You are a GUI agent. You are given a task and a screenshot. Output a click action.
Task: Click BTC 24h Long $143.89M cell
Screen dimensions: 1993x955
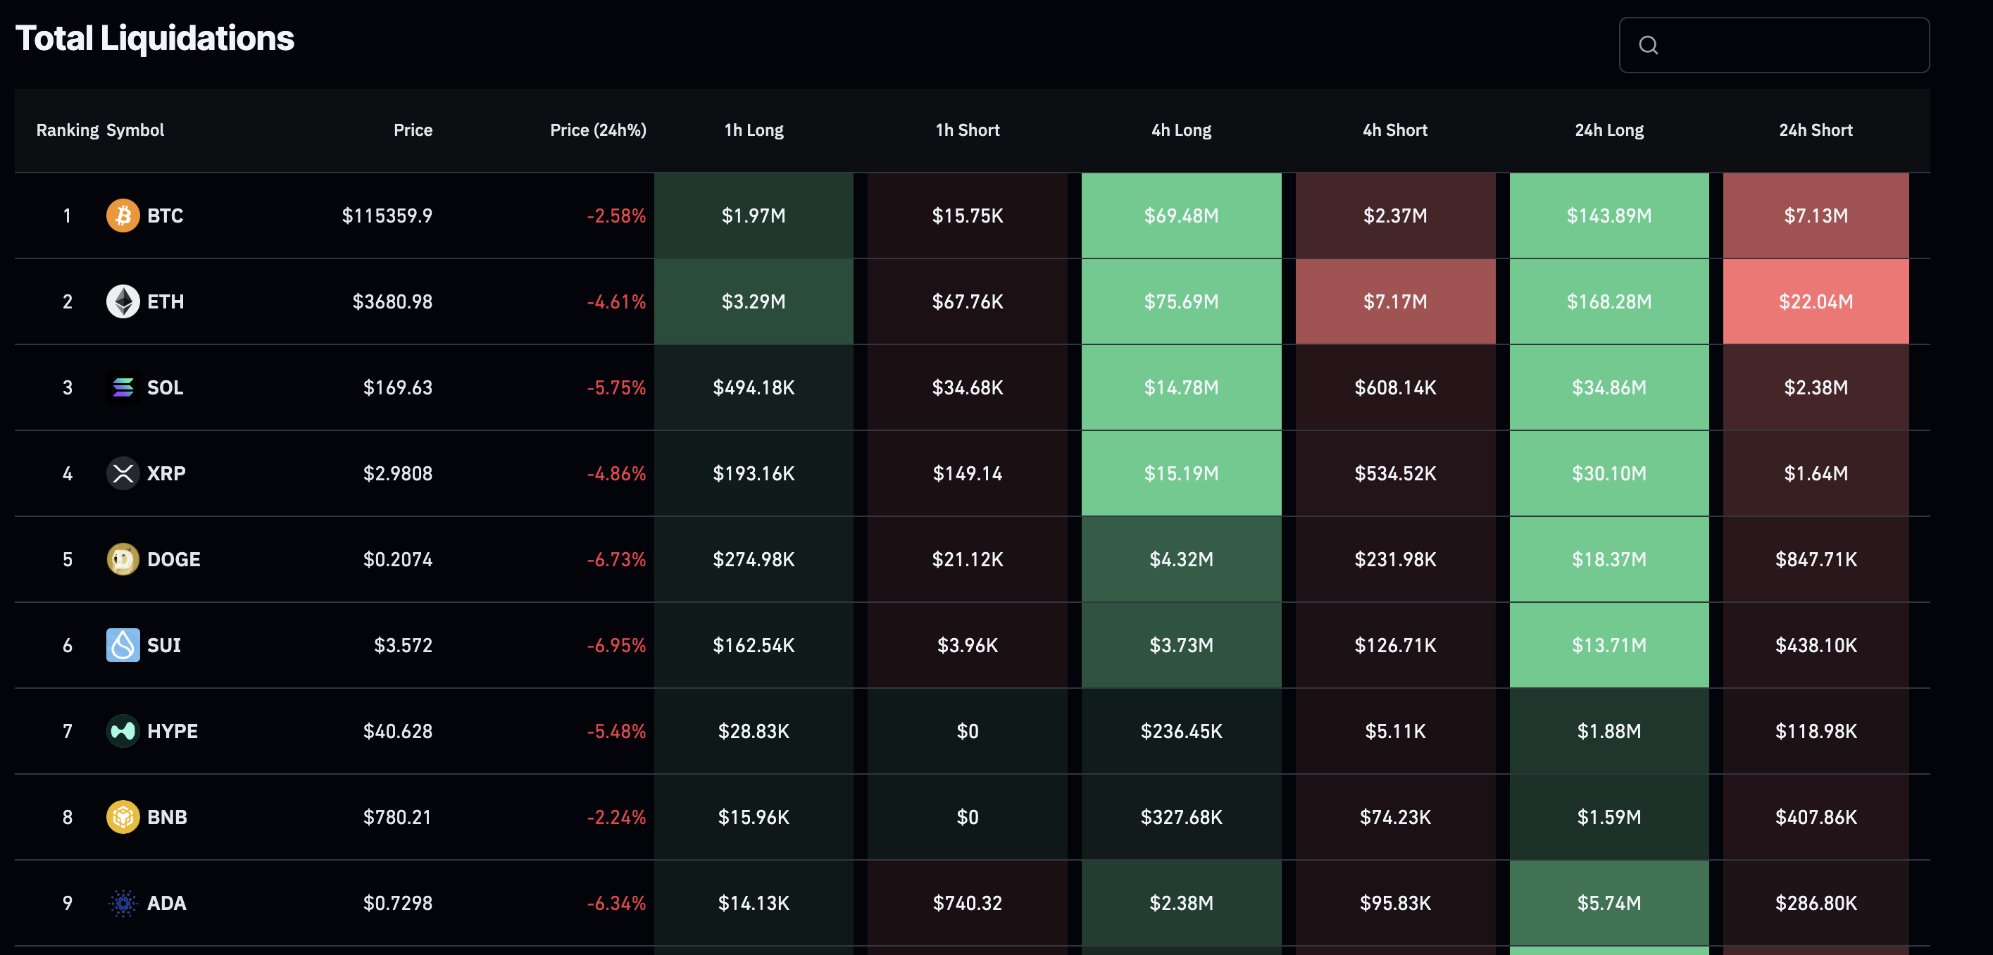click(x=1608, y=215)
